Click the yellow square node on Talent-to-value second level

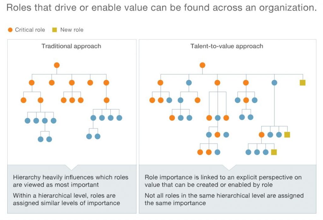(x=302, y=83)
